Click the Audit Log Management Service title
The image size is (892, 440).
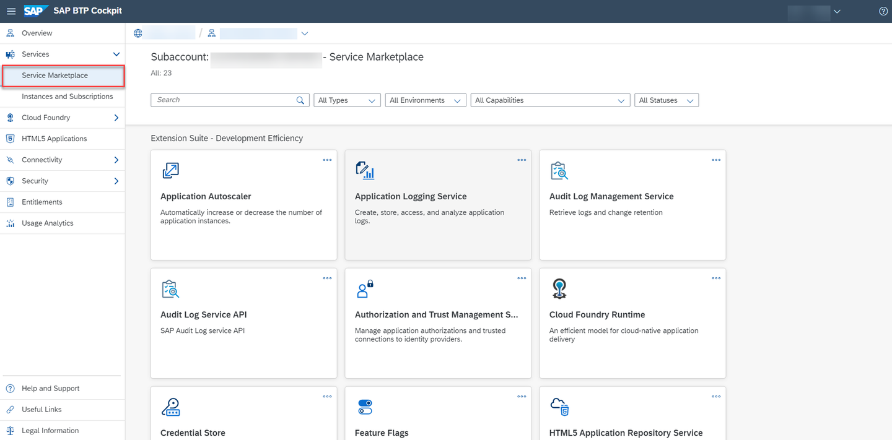click(611, 196)
